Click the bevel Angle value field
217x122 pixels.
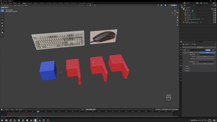pyautogui.click(x=205, y=64)
